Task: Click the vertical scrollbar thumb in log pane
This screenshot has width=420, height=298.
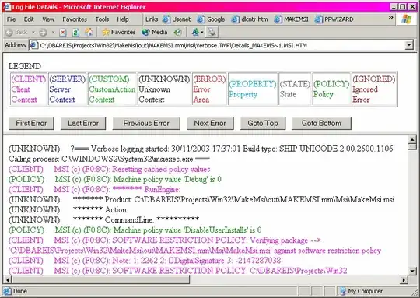Action: click(413, 146)
